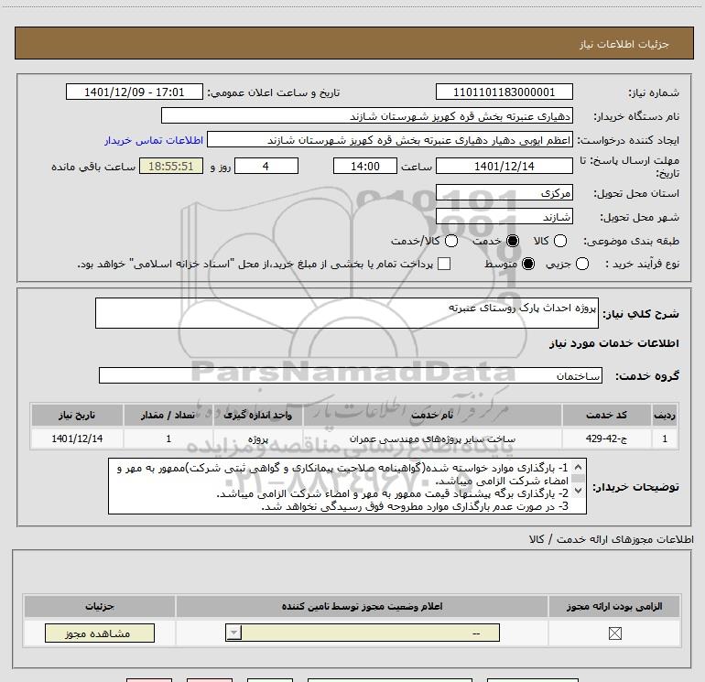Click the quantity cell showing 1

coord(168,438)
